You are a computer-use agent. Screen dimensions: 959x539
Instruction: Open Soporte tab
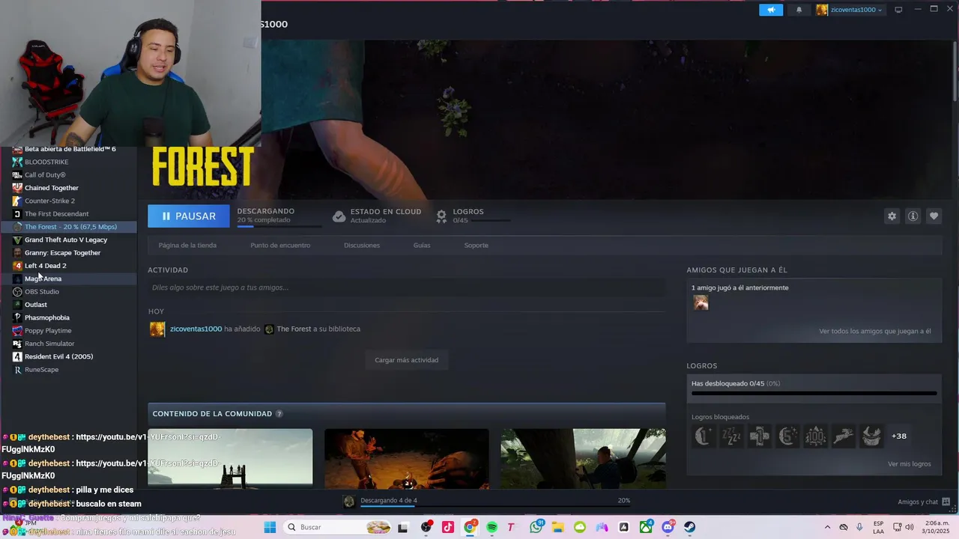(x=476, y=246)
